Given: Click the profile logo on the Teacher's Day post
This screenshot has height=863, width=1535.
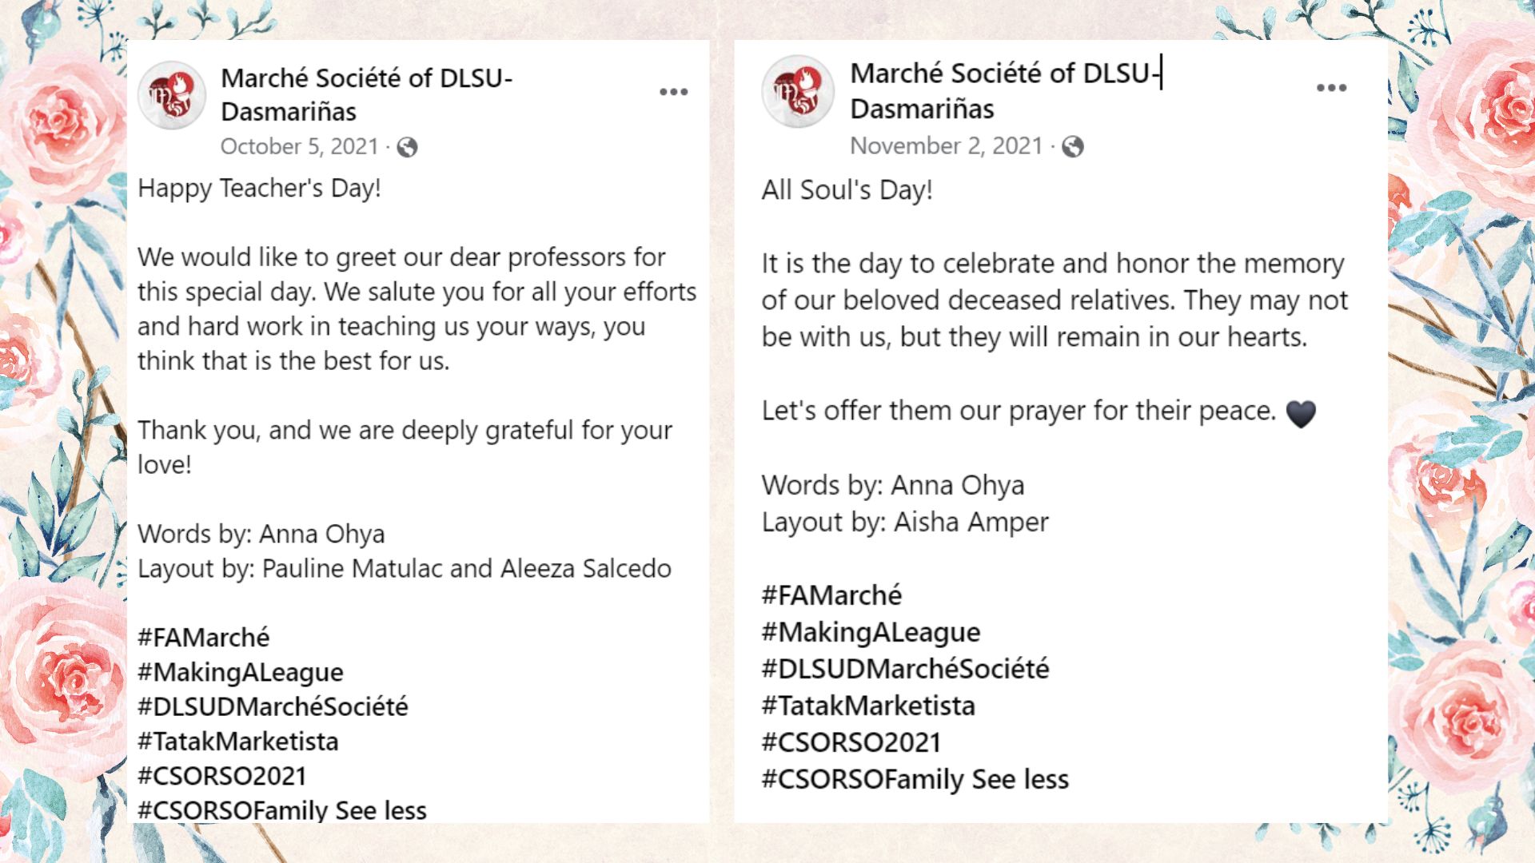Looking at the screenshot, I should tap(172, 95).
